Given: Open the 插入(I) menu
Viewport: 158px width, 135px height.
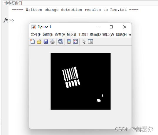Looking at the screenshot, I should 72,35.
